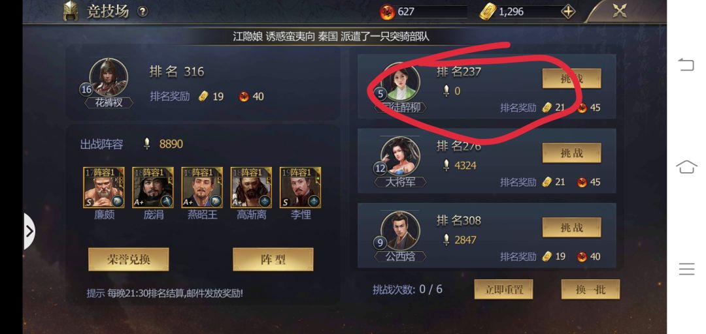The width and height of the screenshot is (706, 334).
Task: Select hero portrait 高渐离 in lineup
Action: [x=251, y=187]
